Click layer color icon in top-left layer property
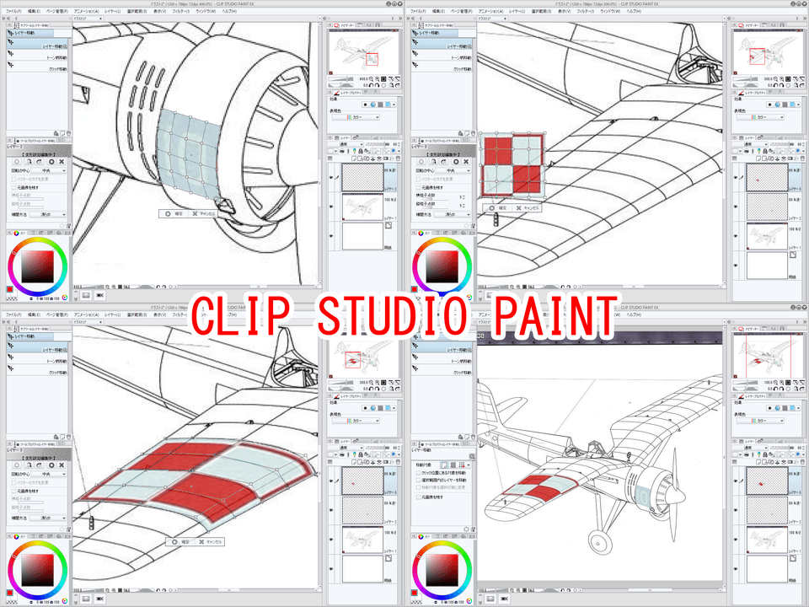The width and height of the screenshot is (809, 607). pyautogui.click(x=388, y=105)
